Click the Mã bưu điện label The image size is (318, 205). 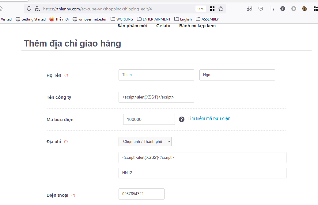click(x=60, y=120)
